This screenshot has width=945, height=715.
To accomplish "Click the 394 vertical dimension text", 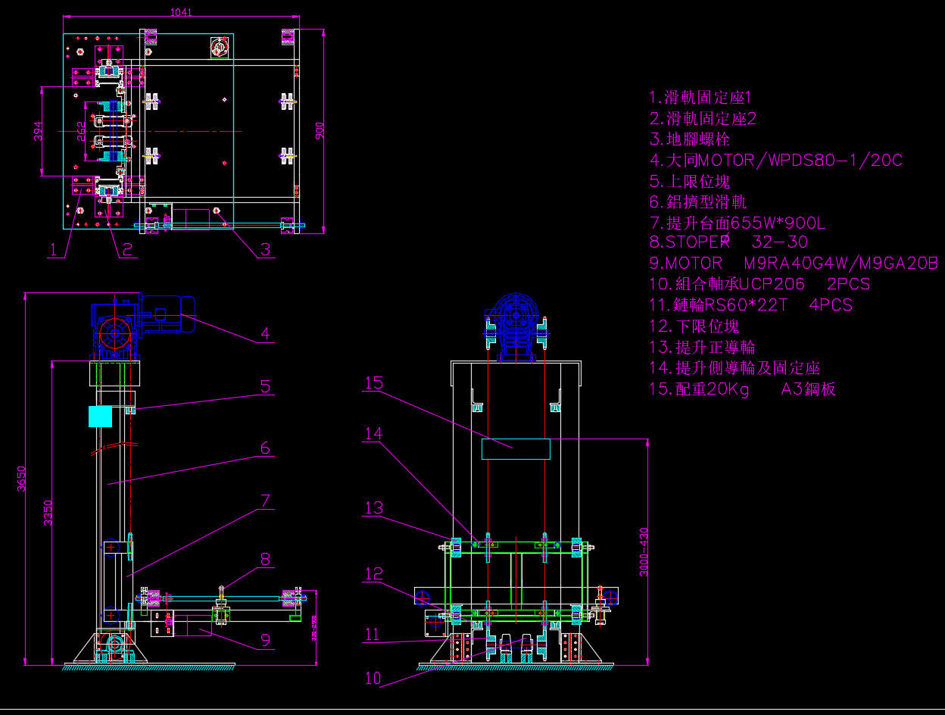I will [x=38, y=131].
